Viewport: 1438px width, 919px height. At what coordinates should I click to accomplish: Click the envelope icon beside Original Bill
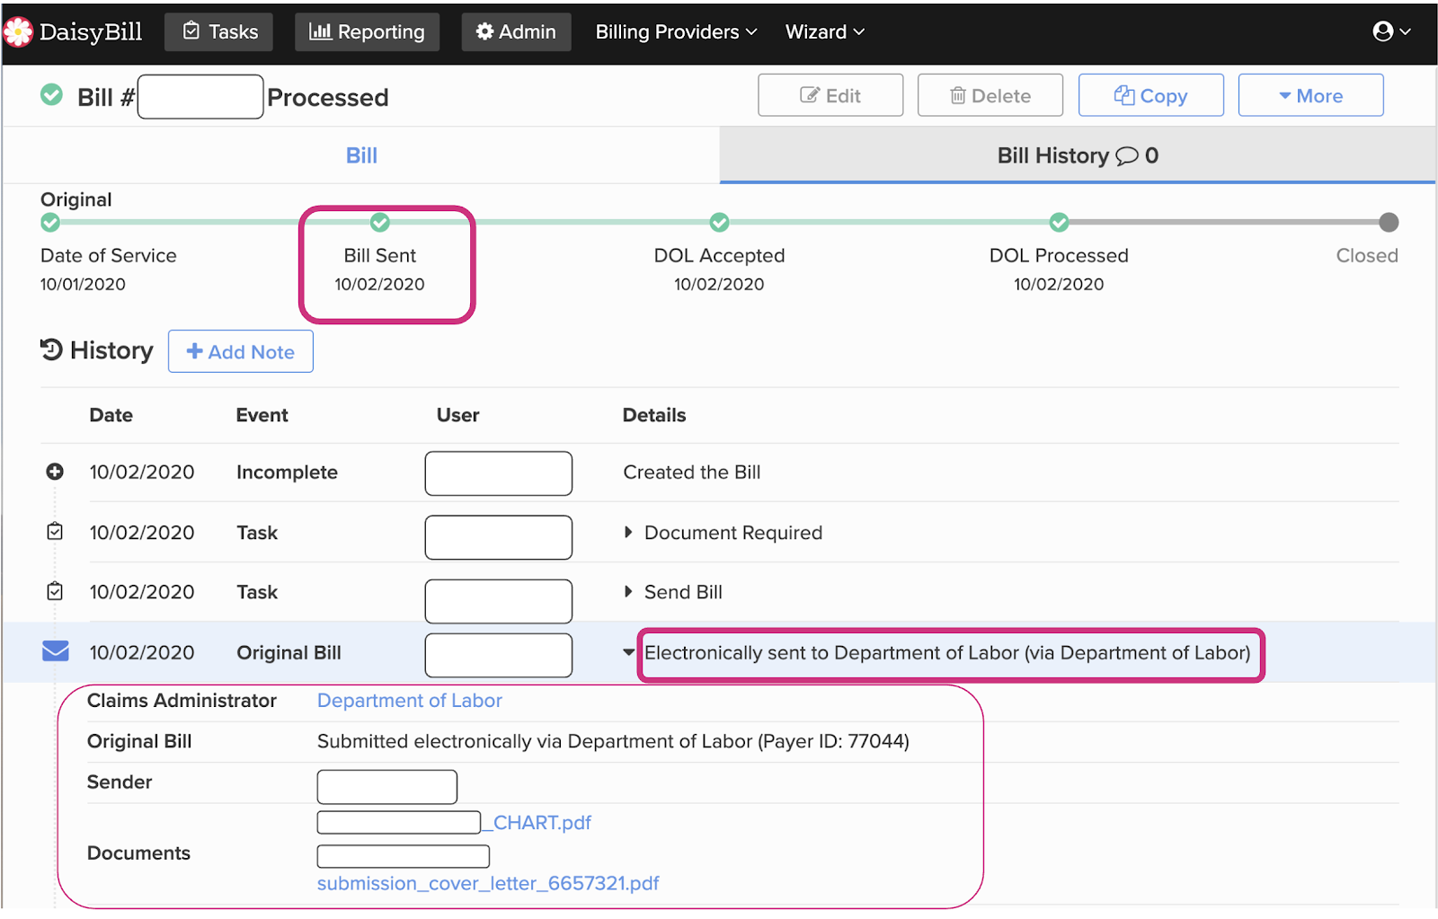pyautogui.click(x=56, y=651)
